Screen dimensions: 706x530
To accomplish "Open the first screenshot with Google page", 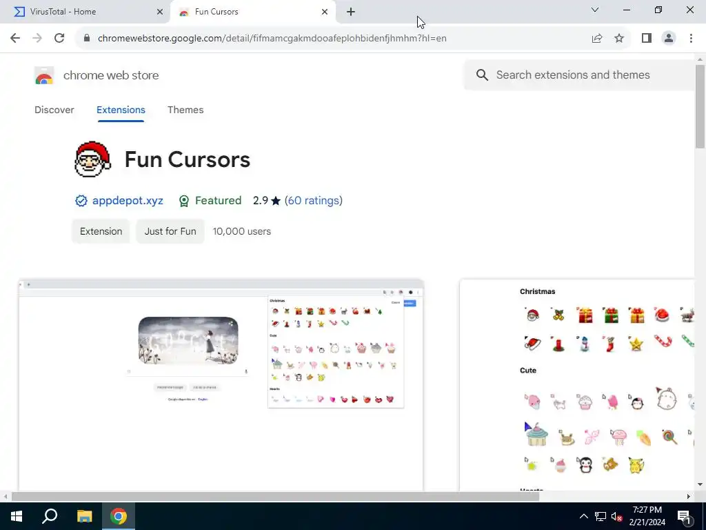I will coord(221,385).
